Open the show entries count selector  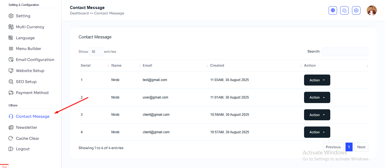96,52
